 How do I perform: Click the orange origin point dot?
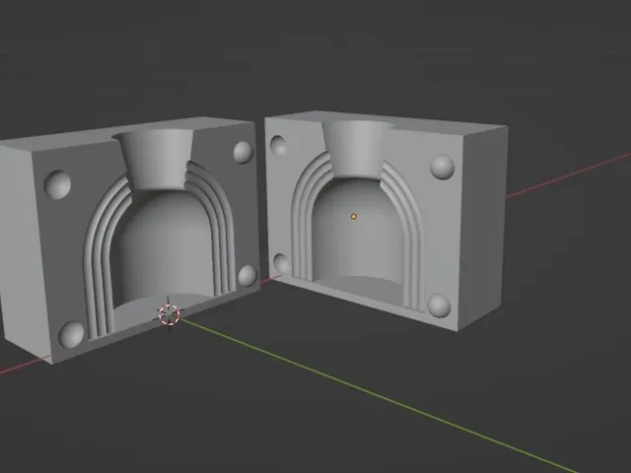point(354,217)
